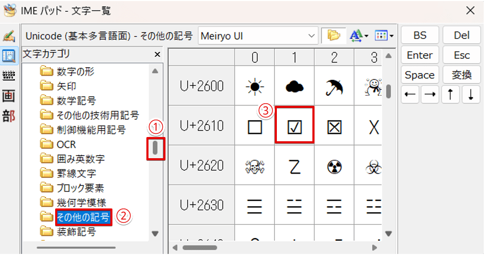The image size is (489, 255).
Task: Click the 変換 button
Action: pyautogui.click(x=461, y=75)
